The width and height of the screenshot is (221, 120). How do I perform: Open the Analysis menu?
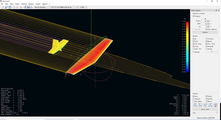tap(31, 4)
